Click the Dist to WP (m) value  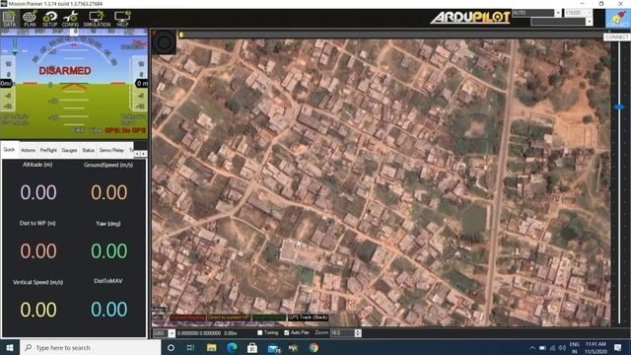tap(38, 251)
